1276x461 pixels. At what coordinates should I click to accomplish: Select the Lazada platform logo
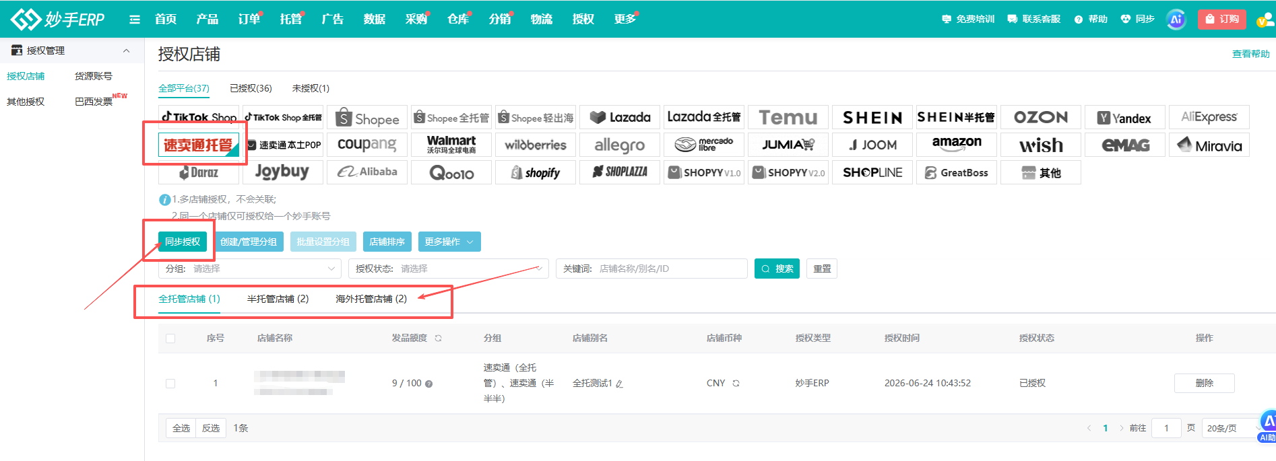(620, 117)
